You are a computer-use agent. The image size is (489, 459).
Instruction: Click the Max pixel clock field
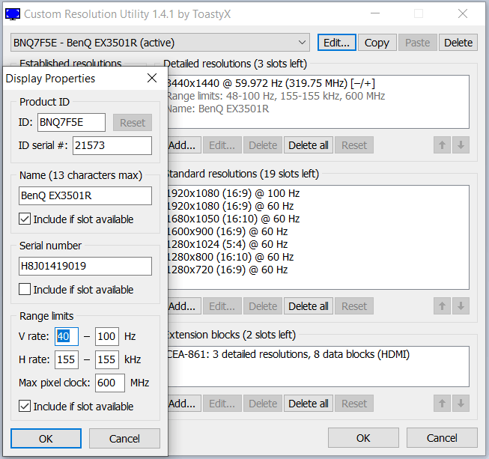[110, 383]
